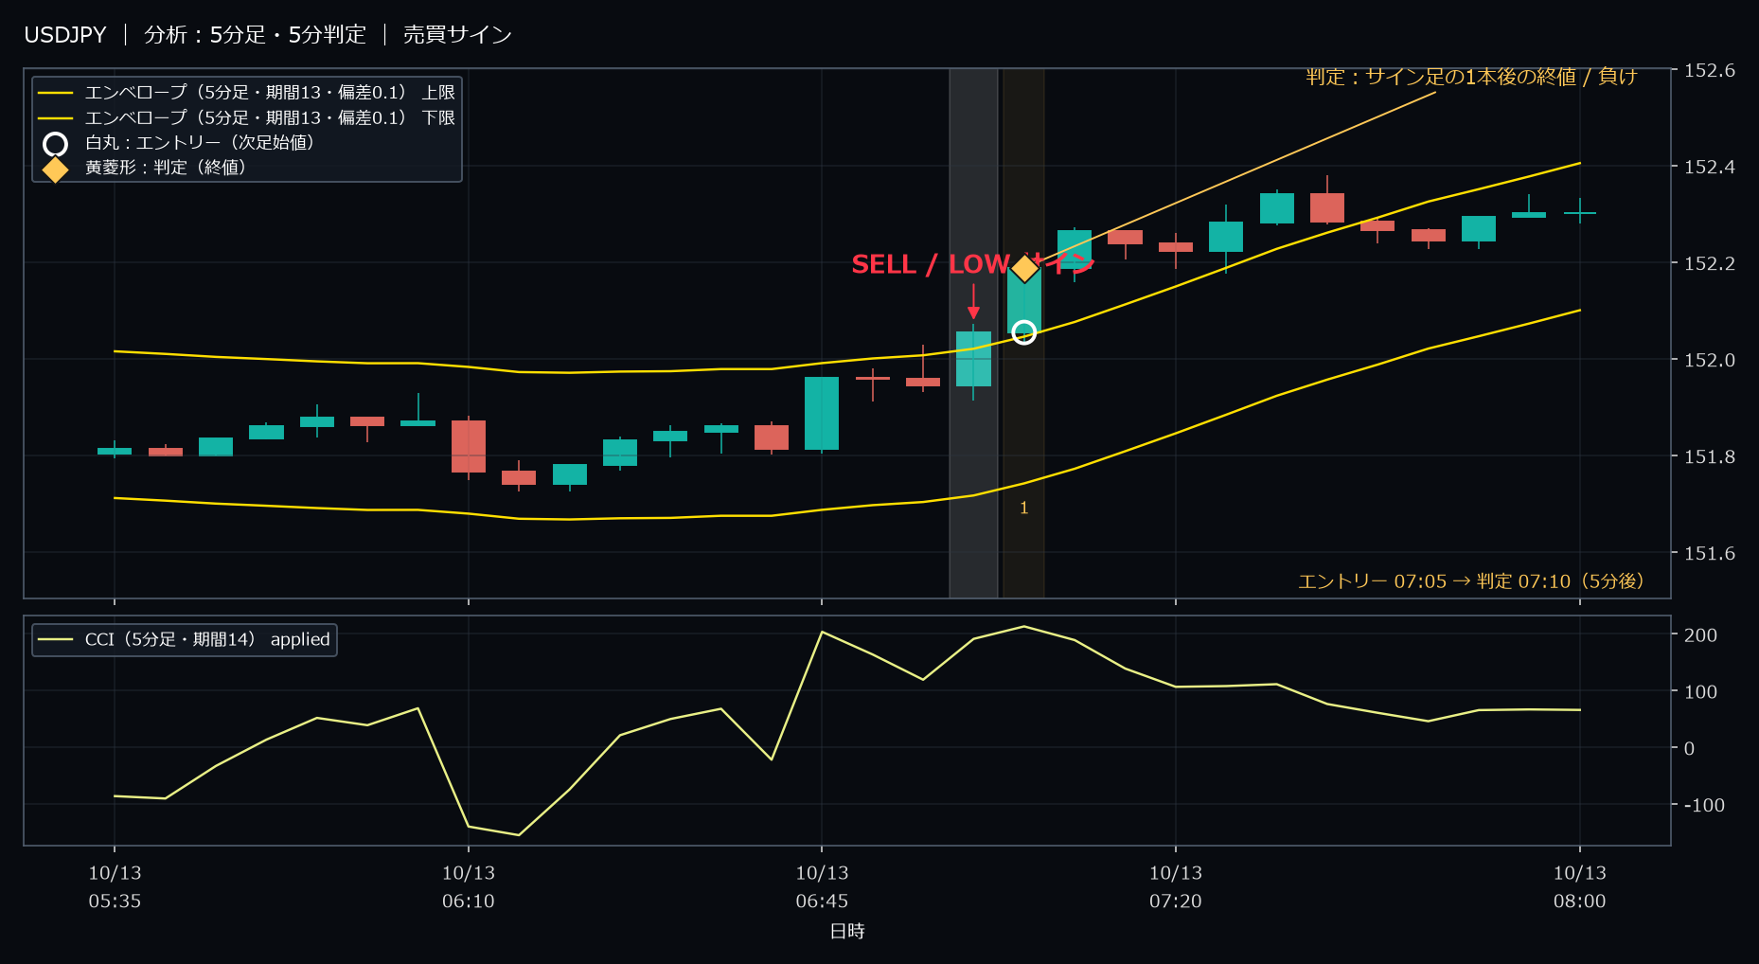This screenshot has width=1759, height=964.
Task: Click the 10/13 08:00 time axis label
Action: (x=1580, y=887)
